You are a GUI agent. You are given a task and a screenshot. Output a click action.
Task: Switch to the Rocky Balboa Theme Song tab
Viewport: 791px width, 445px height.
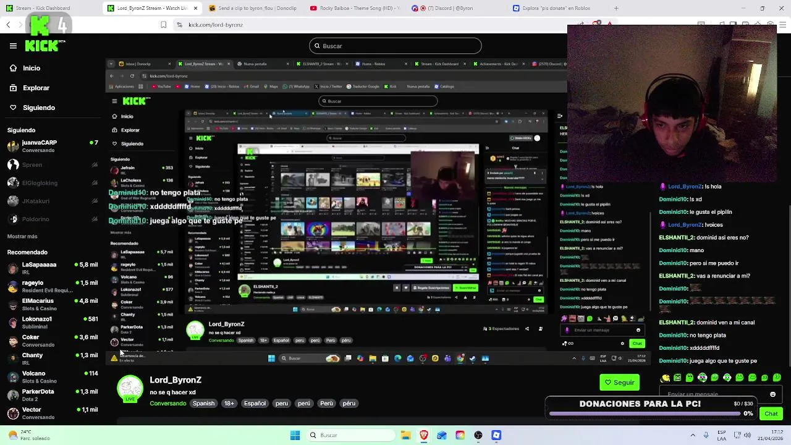click(x=354, y=8)
